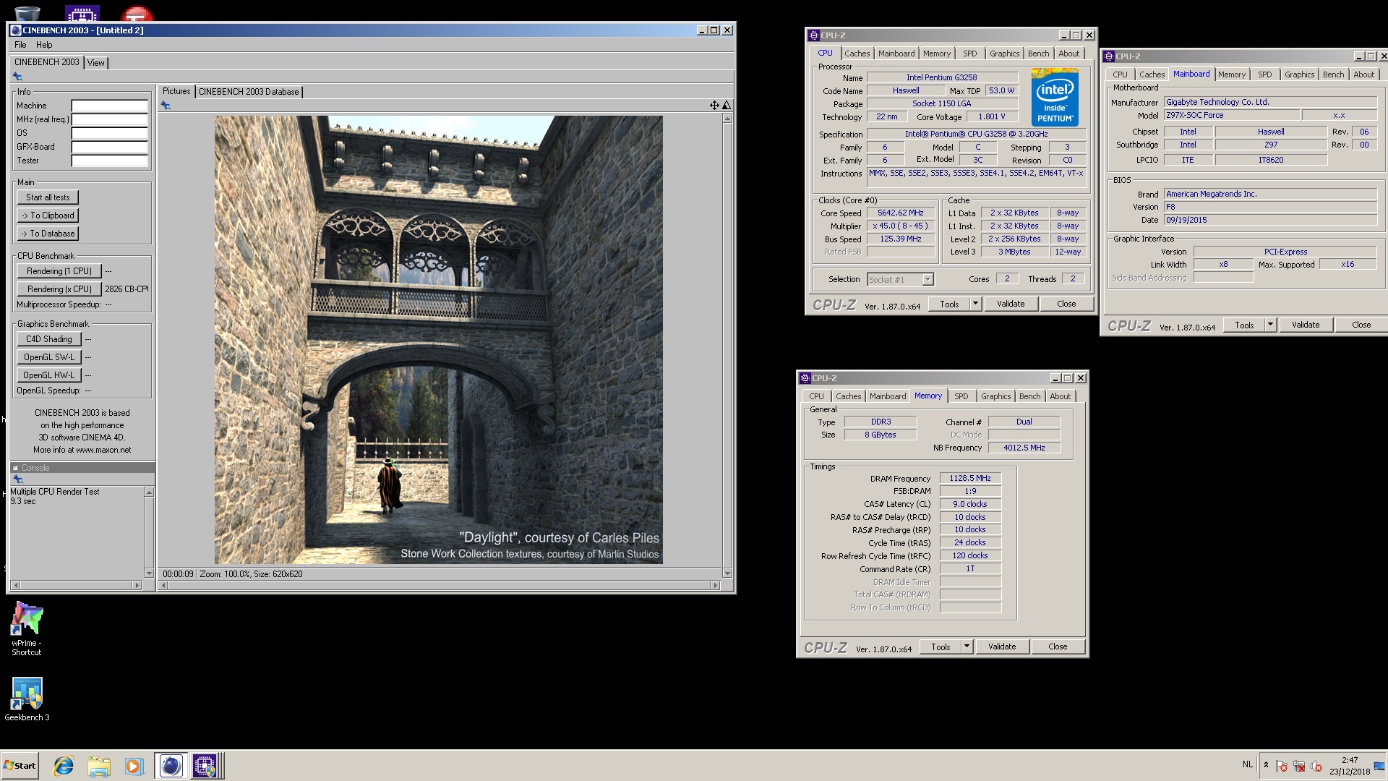The height and width of the screenshot is (781, 1388).
Task: Open the Help menu in Cinebench
Action: (44, 45)
